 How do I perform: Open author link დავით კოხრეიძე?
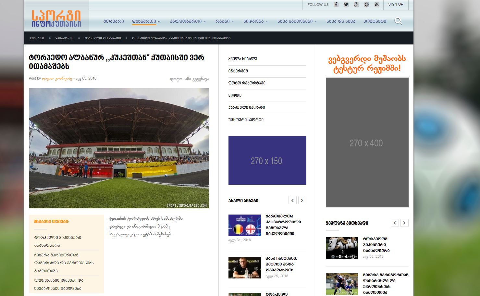57,79
